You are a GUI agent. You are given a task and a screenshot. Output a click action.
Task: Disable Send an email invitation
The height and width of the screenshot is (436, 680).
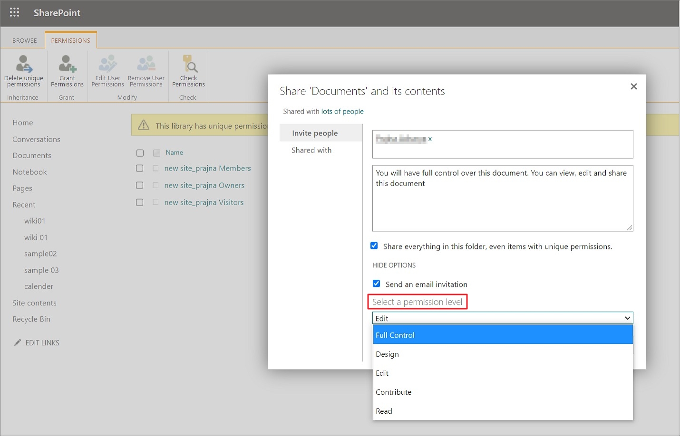click(376, 284)
